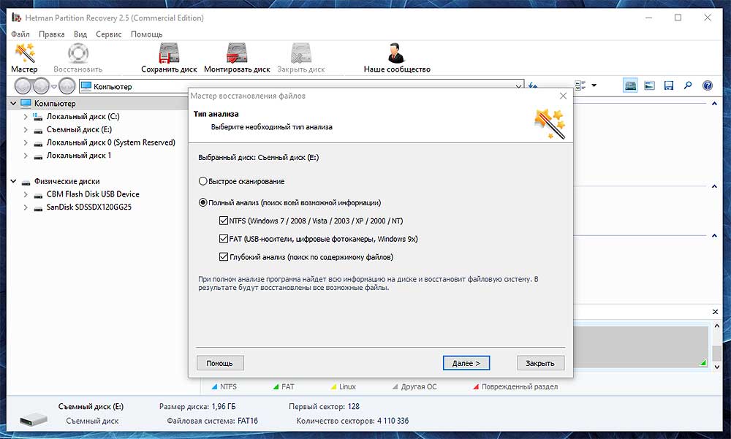
Task: Click the Закрыть диск toolbar icon
Action: coord(300,53)
